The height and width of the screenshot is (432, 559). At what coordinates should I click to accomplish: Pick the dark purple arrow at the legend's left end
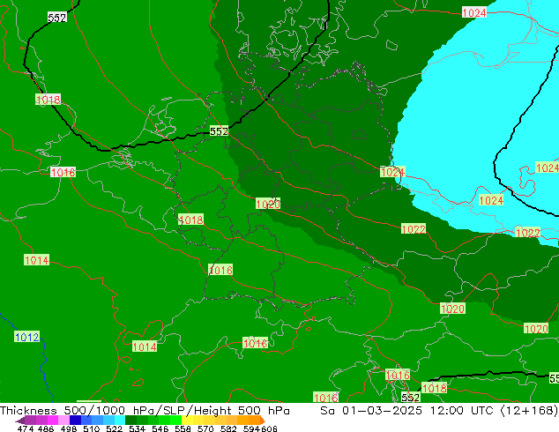[20, 421]
